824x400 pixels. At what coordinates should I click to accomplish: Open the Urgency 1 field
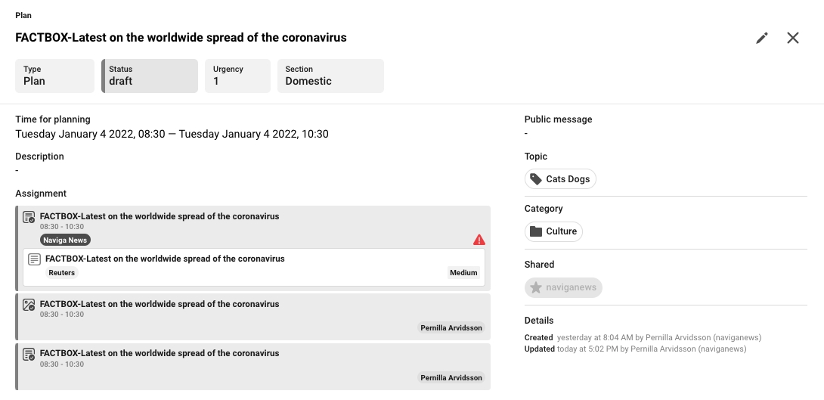tap(237, 76)
